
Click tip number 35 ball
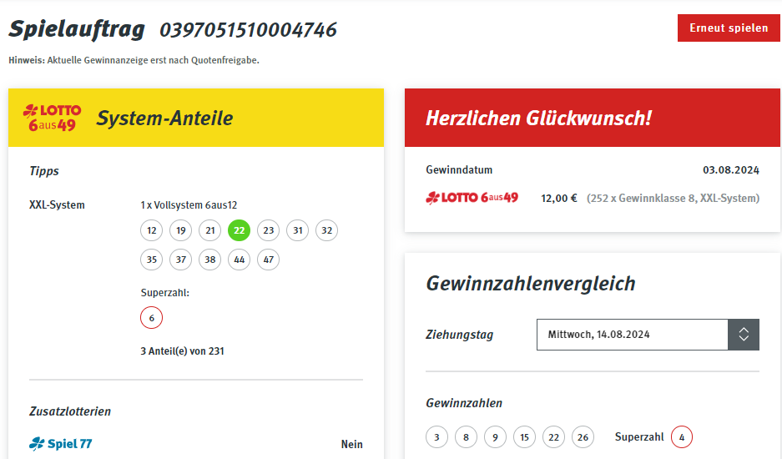[x=152, y=260]
